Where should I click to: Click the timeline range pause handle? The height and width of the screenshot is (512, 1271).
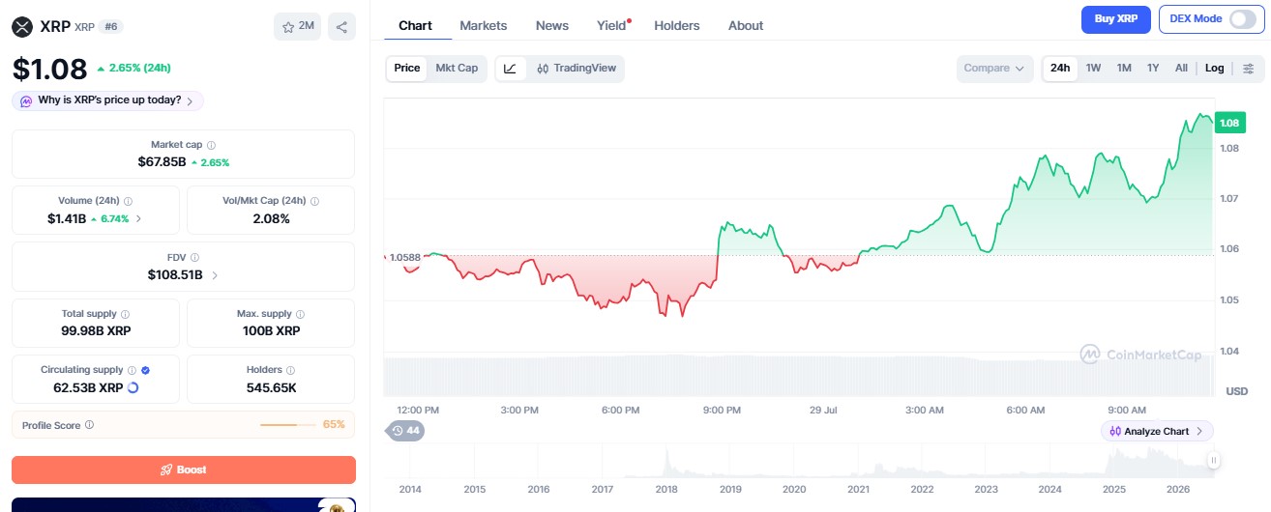1212,461
